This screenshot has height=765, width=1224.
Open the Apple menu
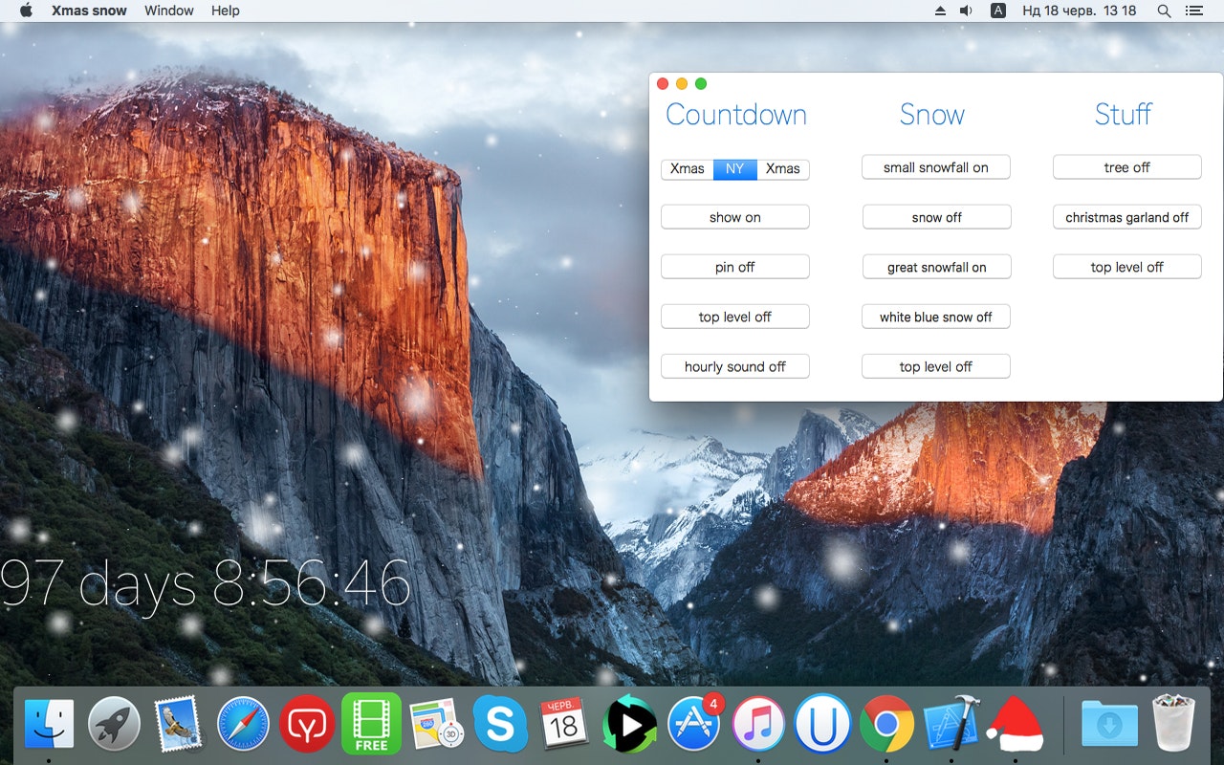[x=26, y=11]
